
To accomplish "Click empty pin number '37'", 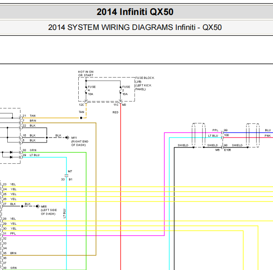I will pyautogui.click(x=5, y=263).
